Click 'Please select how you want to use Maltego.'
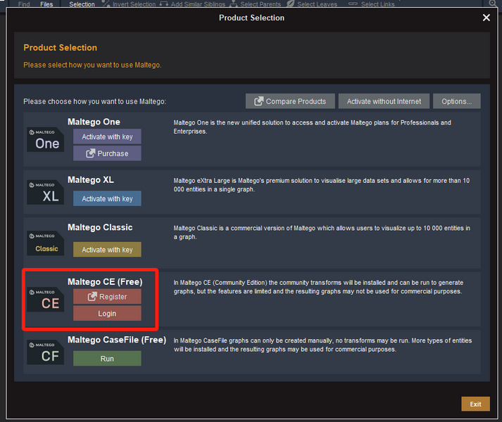 (x=92, y=65)
